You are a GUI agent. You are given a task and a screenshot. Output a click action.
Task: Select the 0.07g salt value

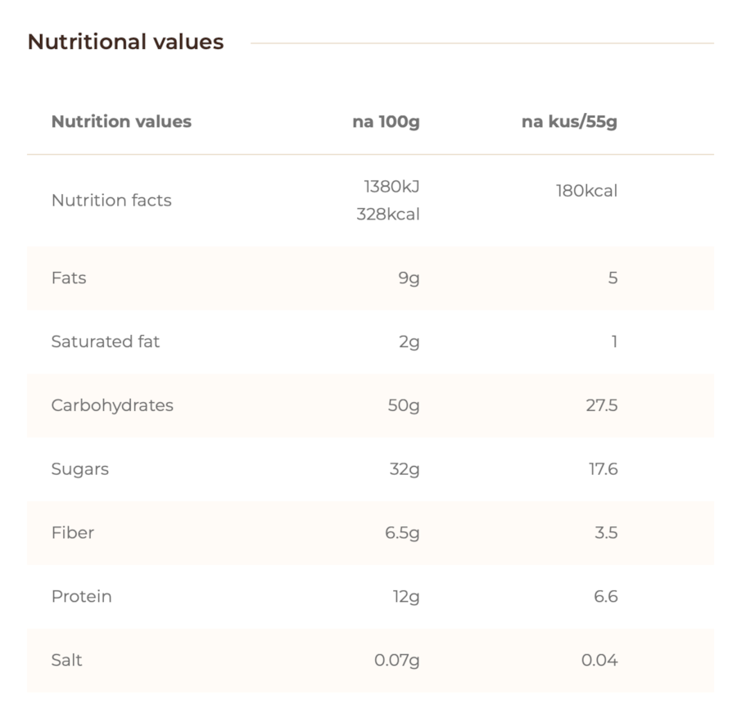coord(396,661)
